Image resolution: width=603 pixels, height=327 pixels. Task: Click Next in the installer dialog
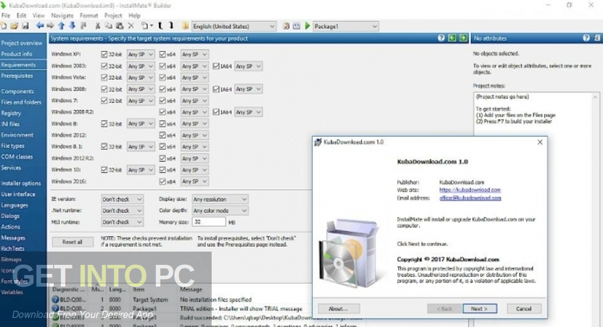click(x=479, y=308)
